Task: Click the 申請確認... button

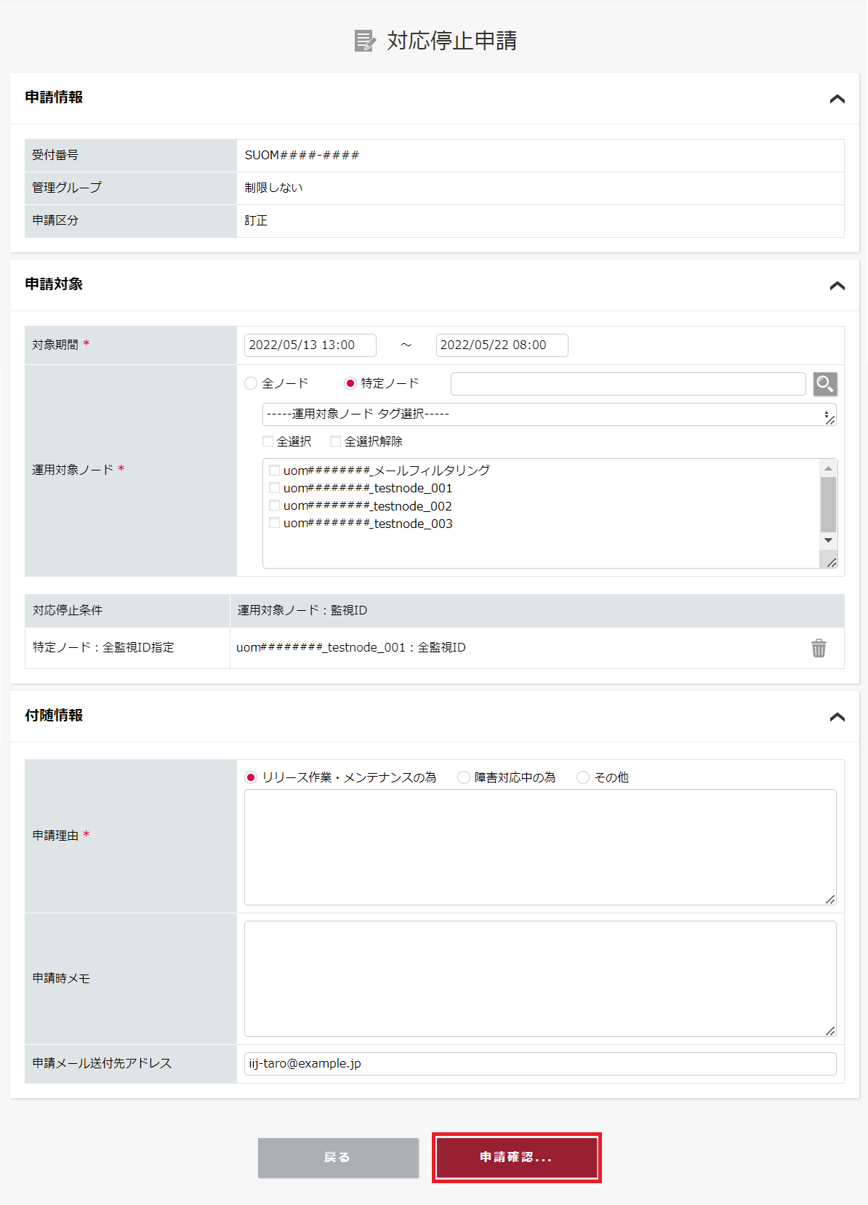Action: point(516,1158)
